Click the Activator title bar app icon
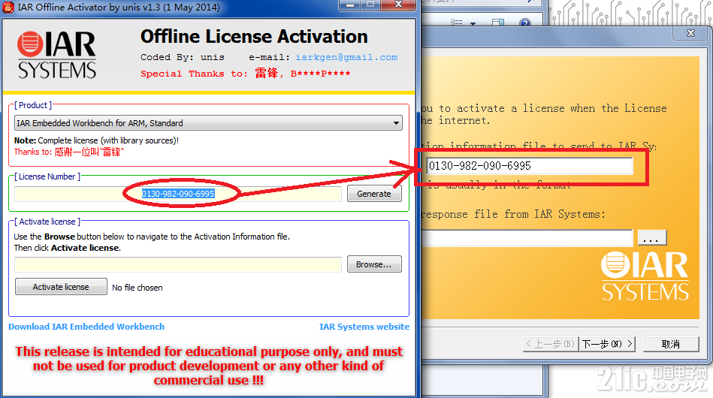This screenshot has width=713, height=398. 8,8
